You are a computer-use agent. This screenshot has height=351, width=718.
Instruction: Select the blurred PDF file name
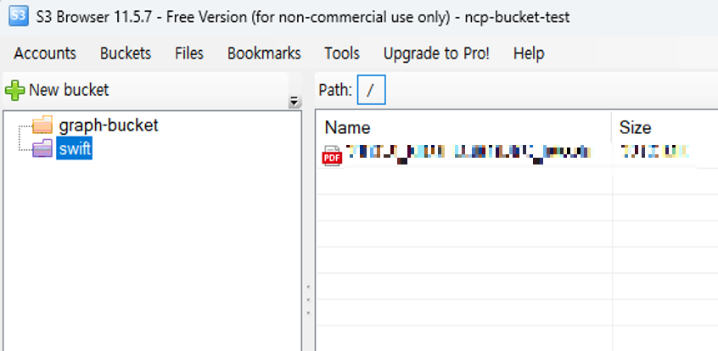point(467,153)
